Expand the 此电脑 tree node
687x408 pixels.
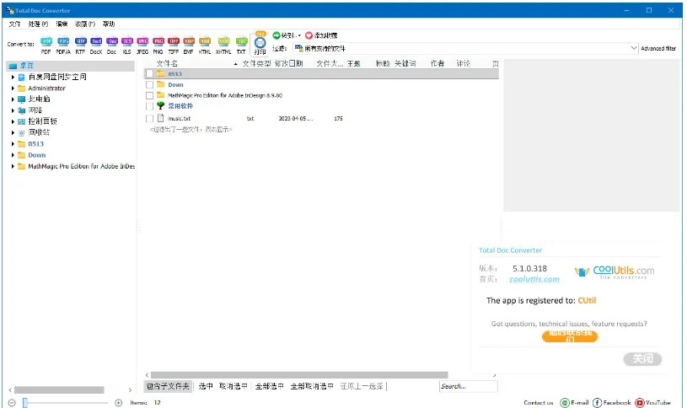[x=13, y=99]
